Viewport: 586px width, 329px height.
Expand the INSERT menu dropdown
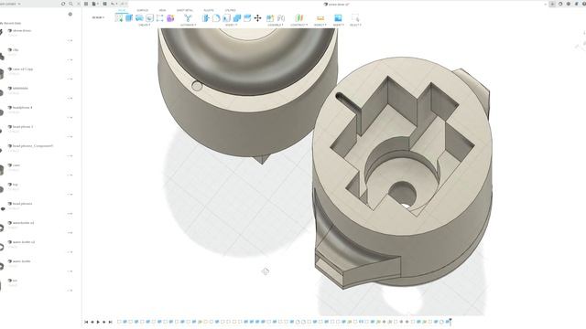[338, 25]
